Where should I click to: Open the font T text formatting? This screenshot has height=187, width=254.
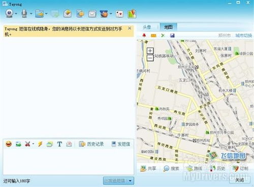59,144
